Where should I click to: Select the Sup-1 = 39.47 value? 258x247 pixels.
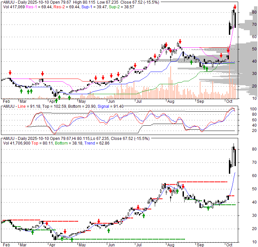[x=94, y=7]
